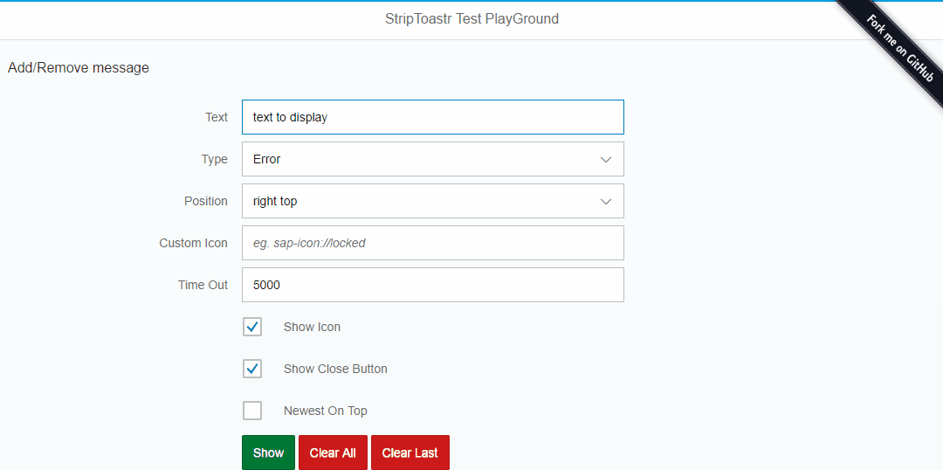943x470 pixels.
Task: Click the Show Icon label text
Action: click(312, 327)
